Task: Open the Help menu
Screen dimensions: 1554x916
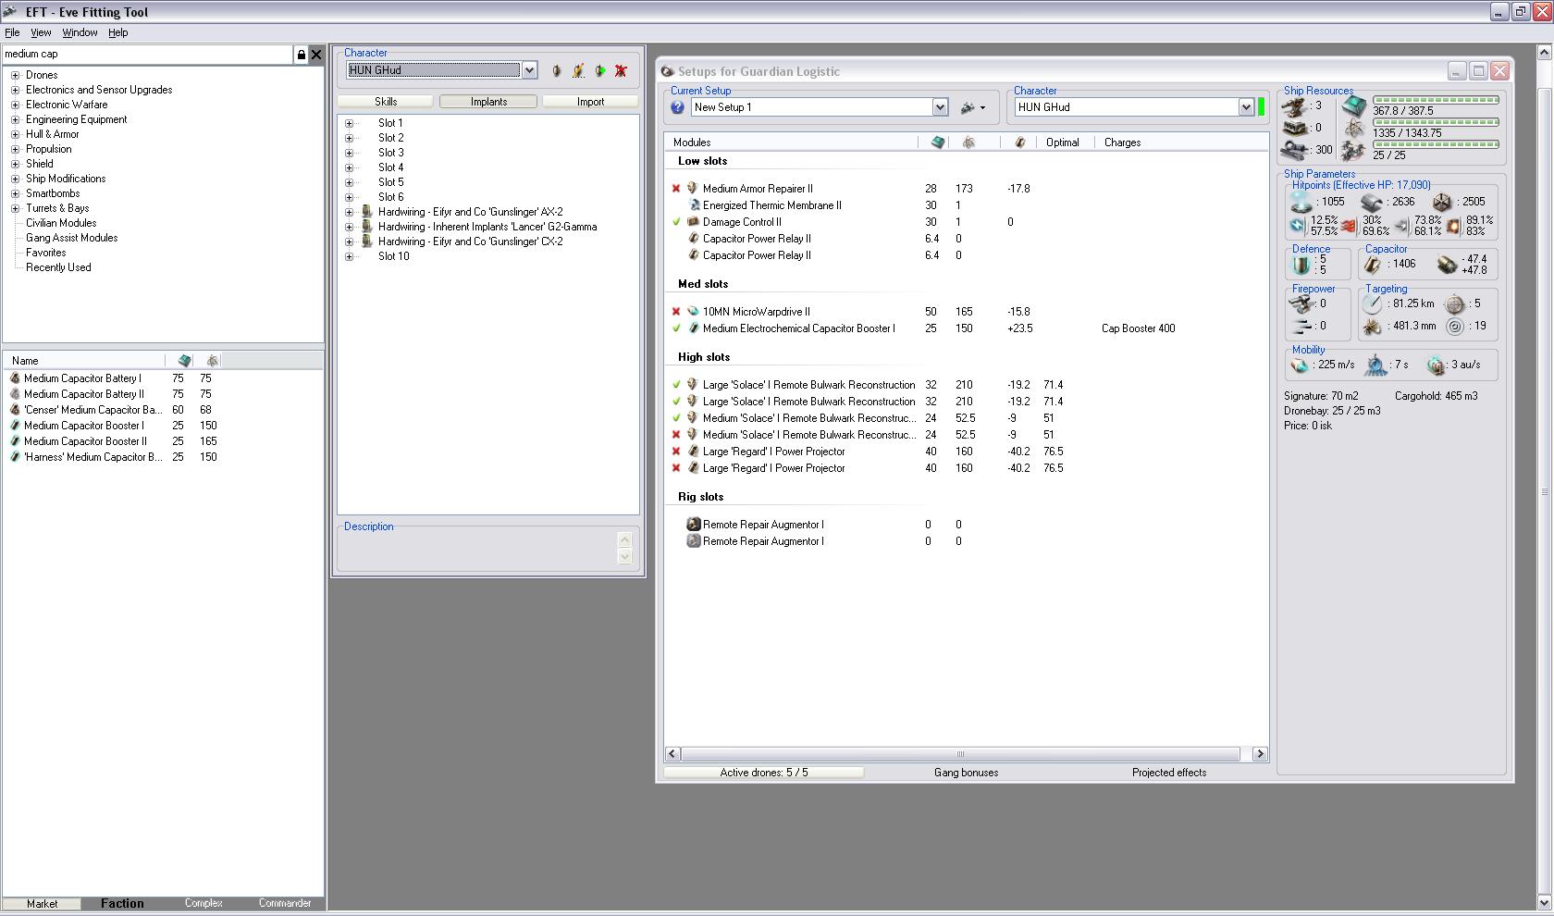Action: click(117, 32)
